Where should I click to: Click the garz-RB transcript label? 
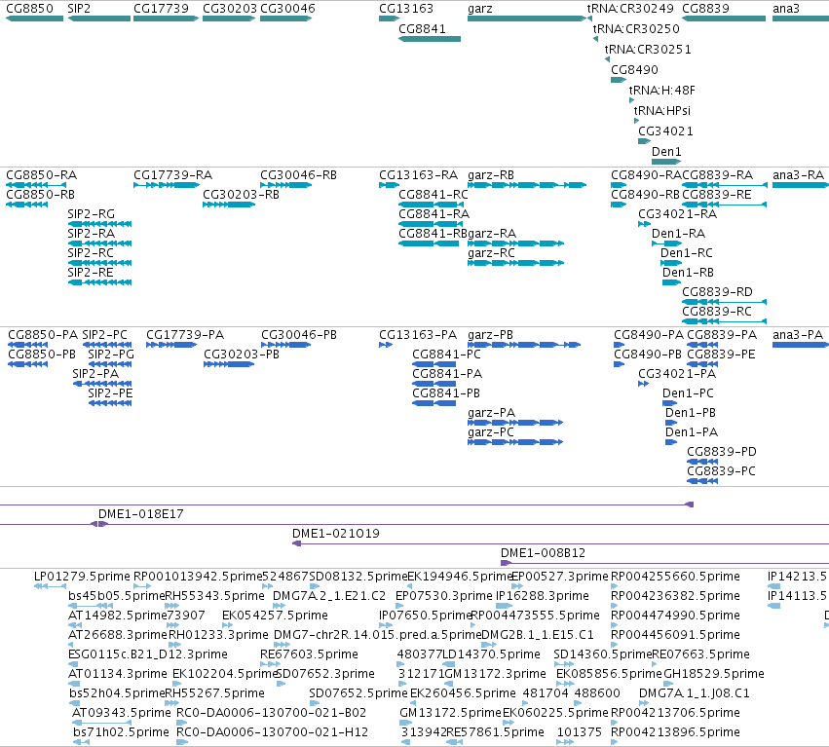[491, 175]
